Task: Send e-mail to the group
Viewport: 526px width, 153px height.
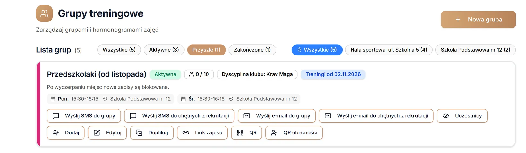Action: [277, 116]
